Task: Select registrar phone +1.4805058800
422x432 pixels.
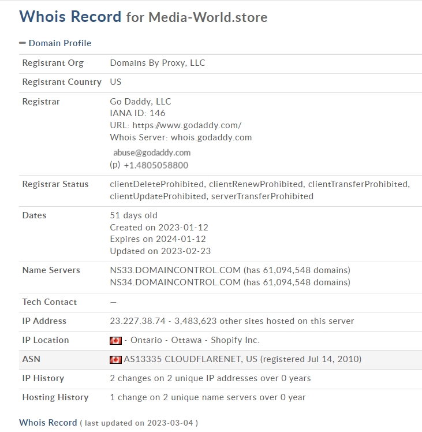Action: [156, 165]
